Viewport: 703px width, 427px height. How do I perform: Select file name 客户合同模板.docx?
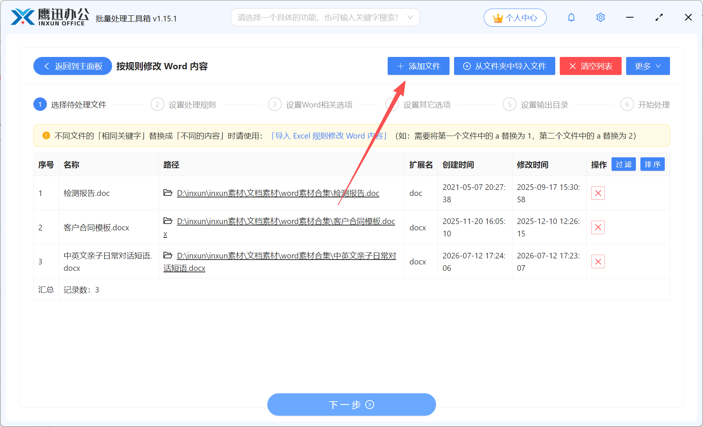(96, 228)
